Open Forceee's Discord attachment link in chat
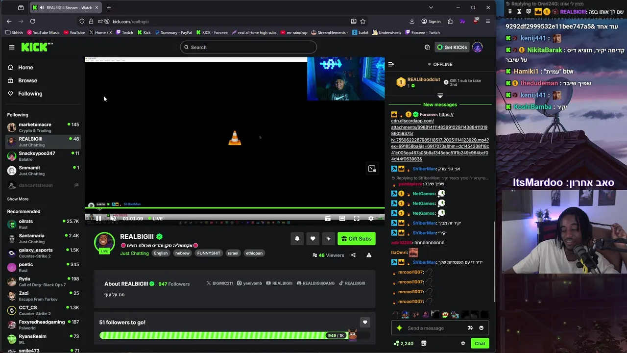The width and height of the screenshot is (627, 353). pyautogui.click(x=440, y=137)
